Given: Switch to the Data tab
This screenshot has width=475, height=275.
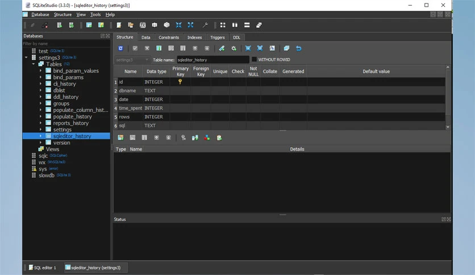Looking at the screenshot, I should pos(145,37).
